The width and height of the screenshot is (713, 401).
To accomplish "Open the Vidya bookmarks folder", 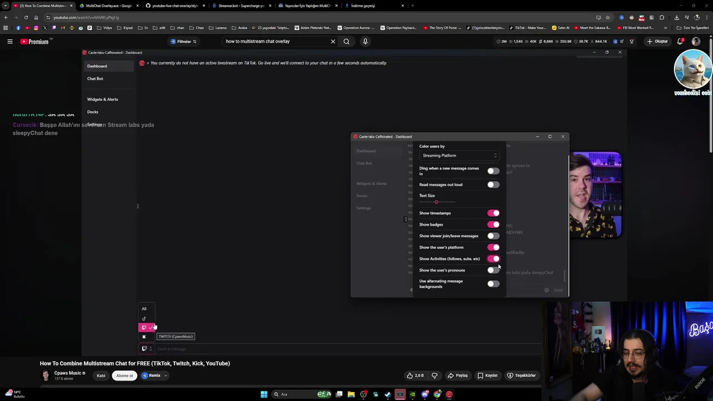I will point(104,28).
